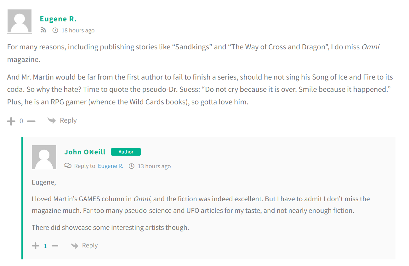Click the RSS feed icon under Eugene R.
Image resolution: width=409 pixels, height=266 pixels.
pyautogui.click(x=43, y=30)
